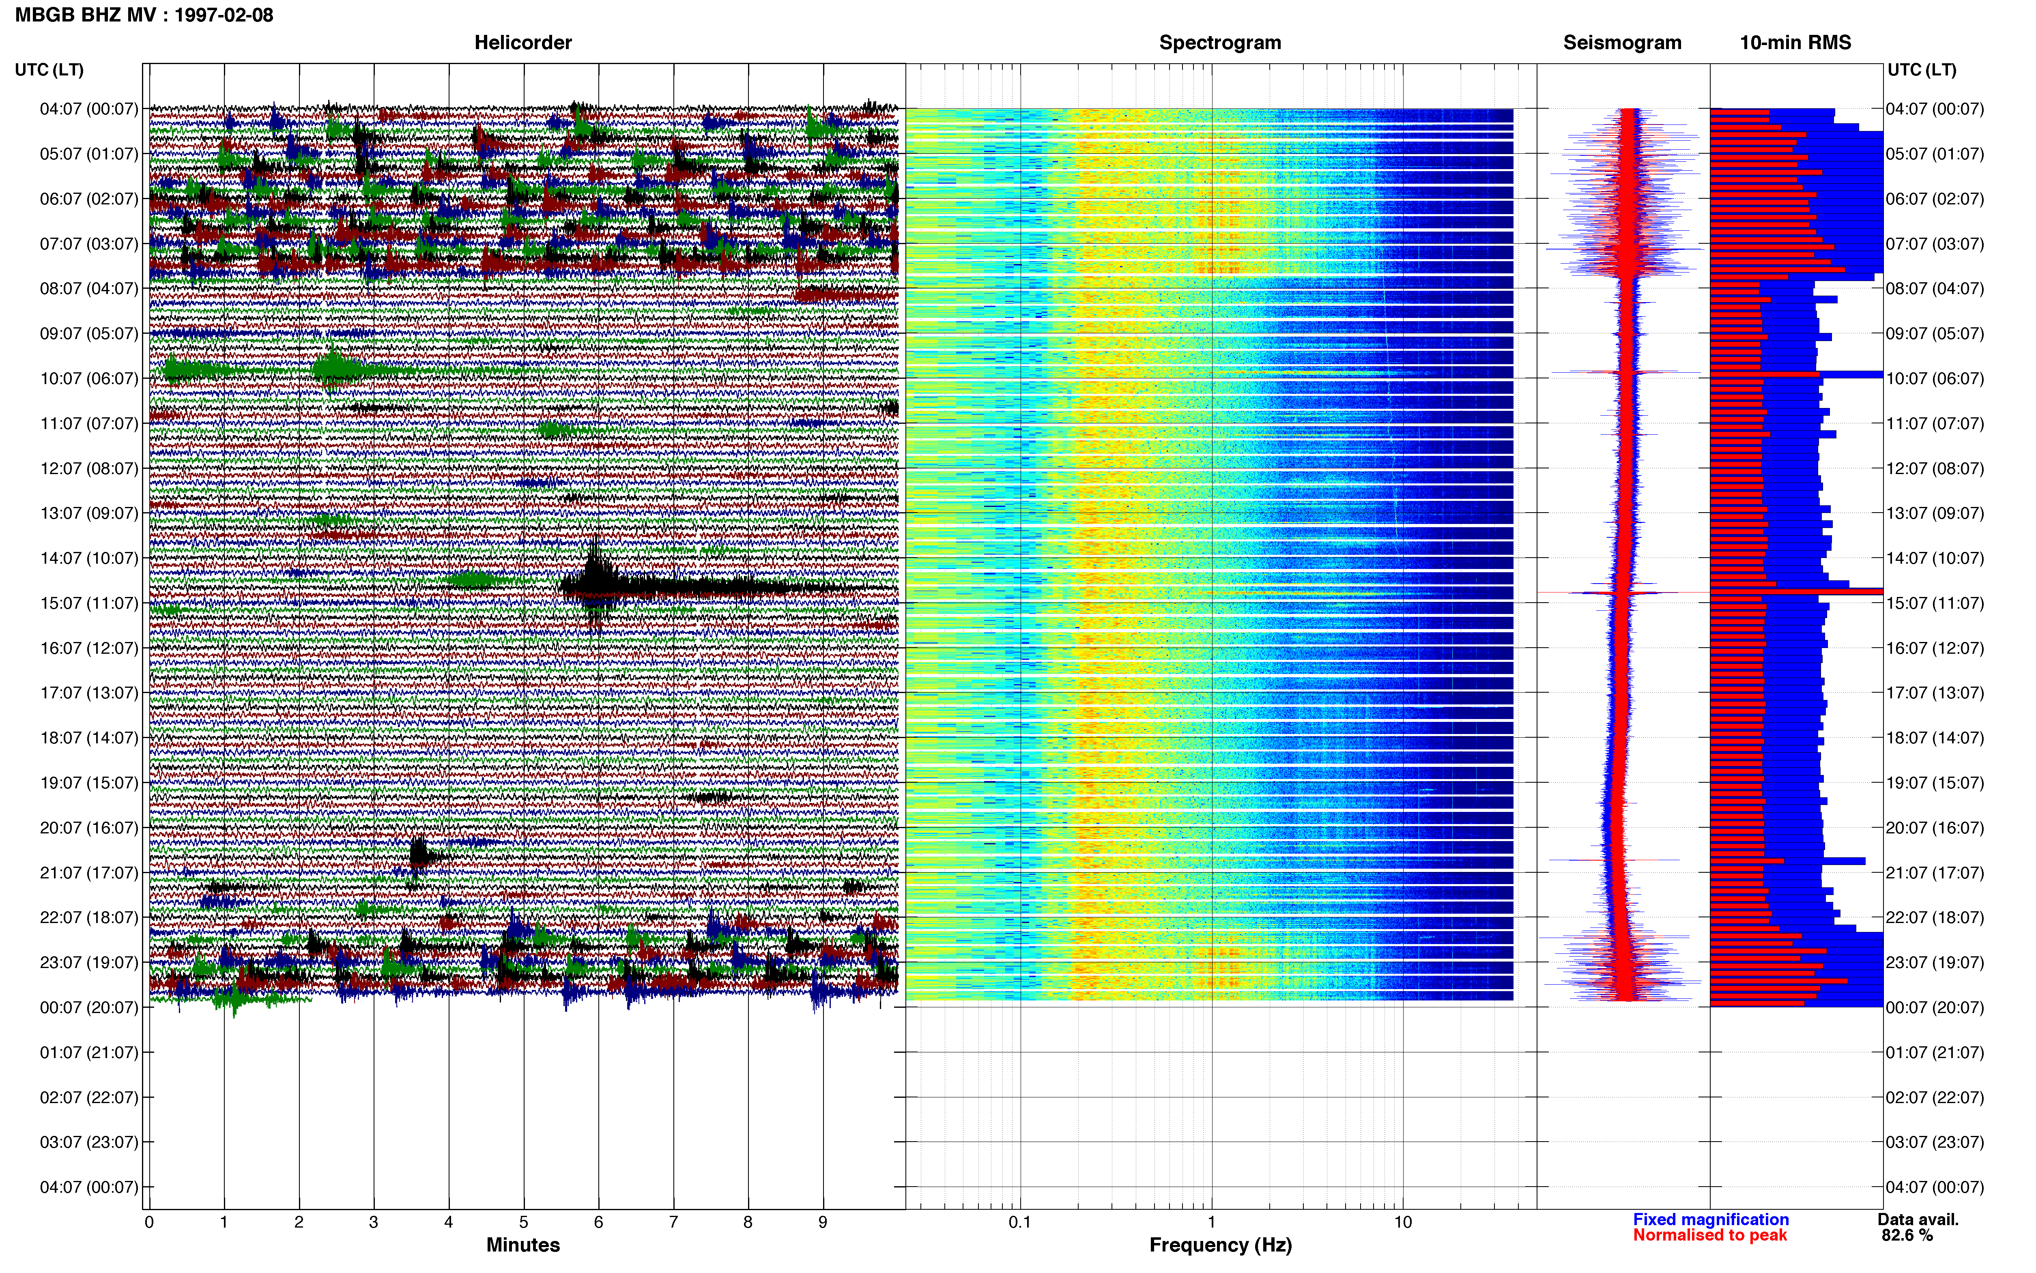Click the Spectrogram panel heading

(1220, 43)
